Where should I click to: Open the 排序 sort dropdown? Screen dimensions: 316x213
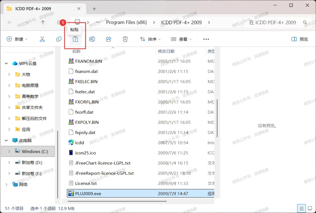click(150, 39)
